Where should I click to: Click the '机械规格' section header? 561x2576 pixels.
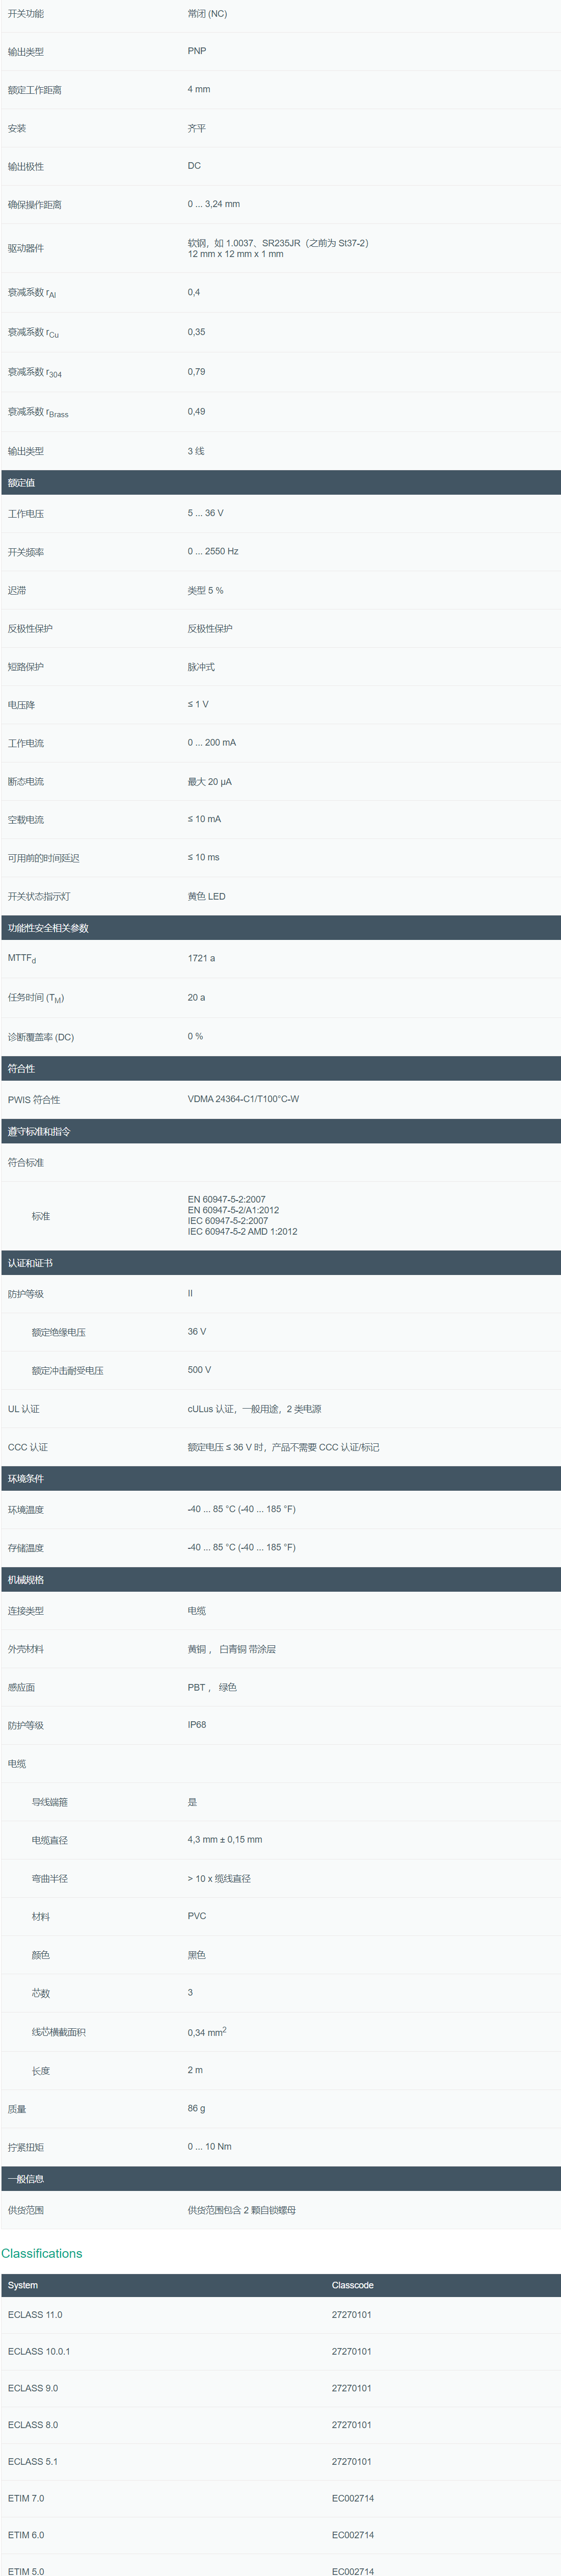[x=280, y=1579]
